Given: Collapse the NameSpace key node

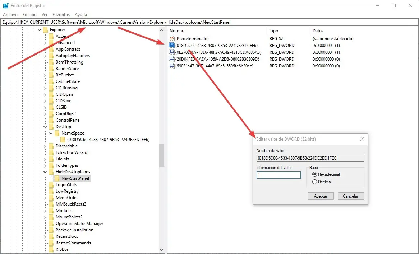Looking at the screenshot, I should [51, 133].
